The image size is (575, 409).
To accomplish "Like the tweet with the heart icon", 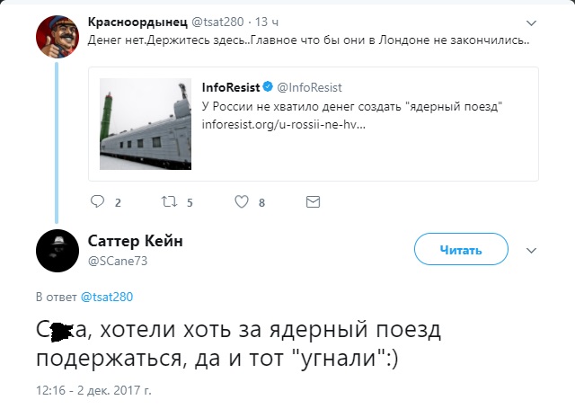I will pos(242,202).
